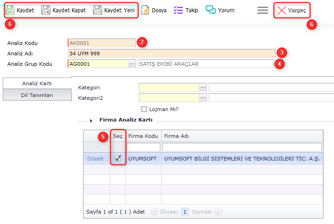Click the Firma Adı filter box

click(x=242, y=147)
